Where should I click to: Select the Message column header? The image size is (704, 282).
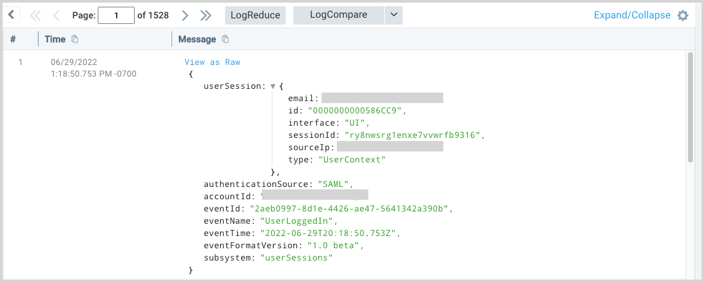pos(197,39)
